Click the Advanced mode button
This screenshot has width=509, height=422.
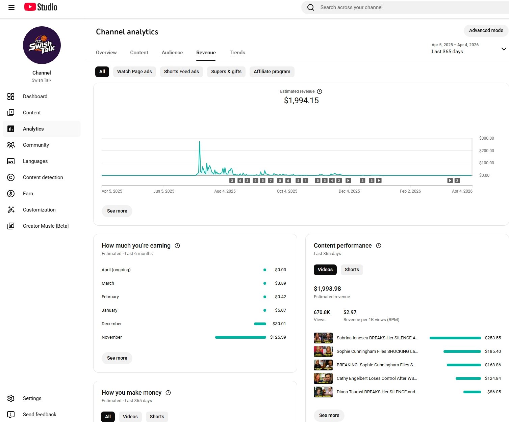point(486,30)
